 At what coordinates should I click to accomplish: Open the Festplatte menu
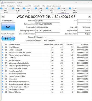click(x=36, y=6)
